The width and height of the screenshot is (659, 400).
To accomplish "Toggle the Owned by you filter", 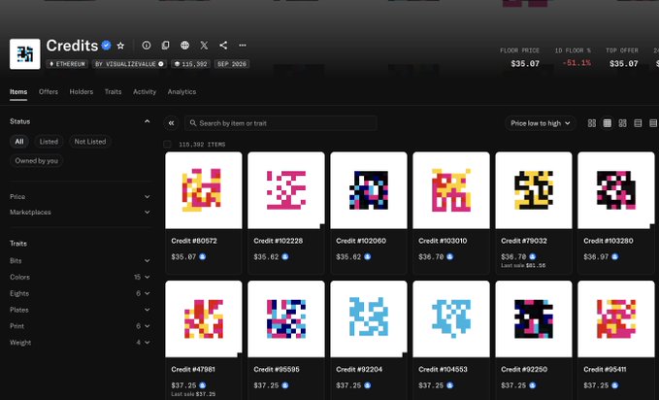I will (37, 160).
